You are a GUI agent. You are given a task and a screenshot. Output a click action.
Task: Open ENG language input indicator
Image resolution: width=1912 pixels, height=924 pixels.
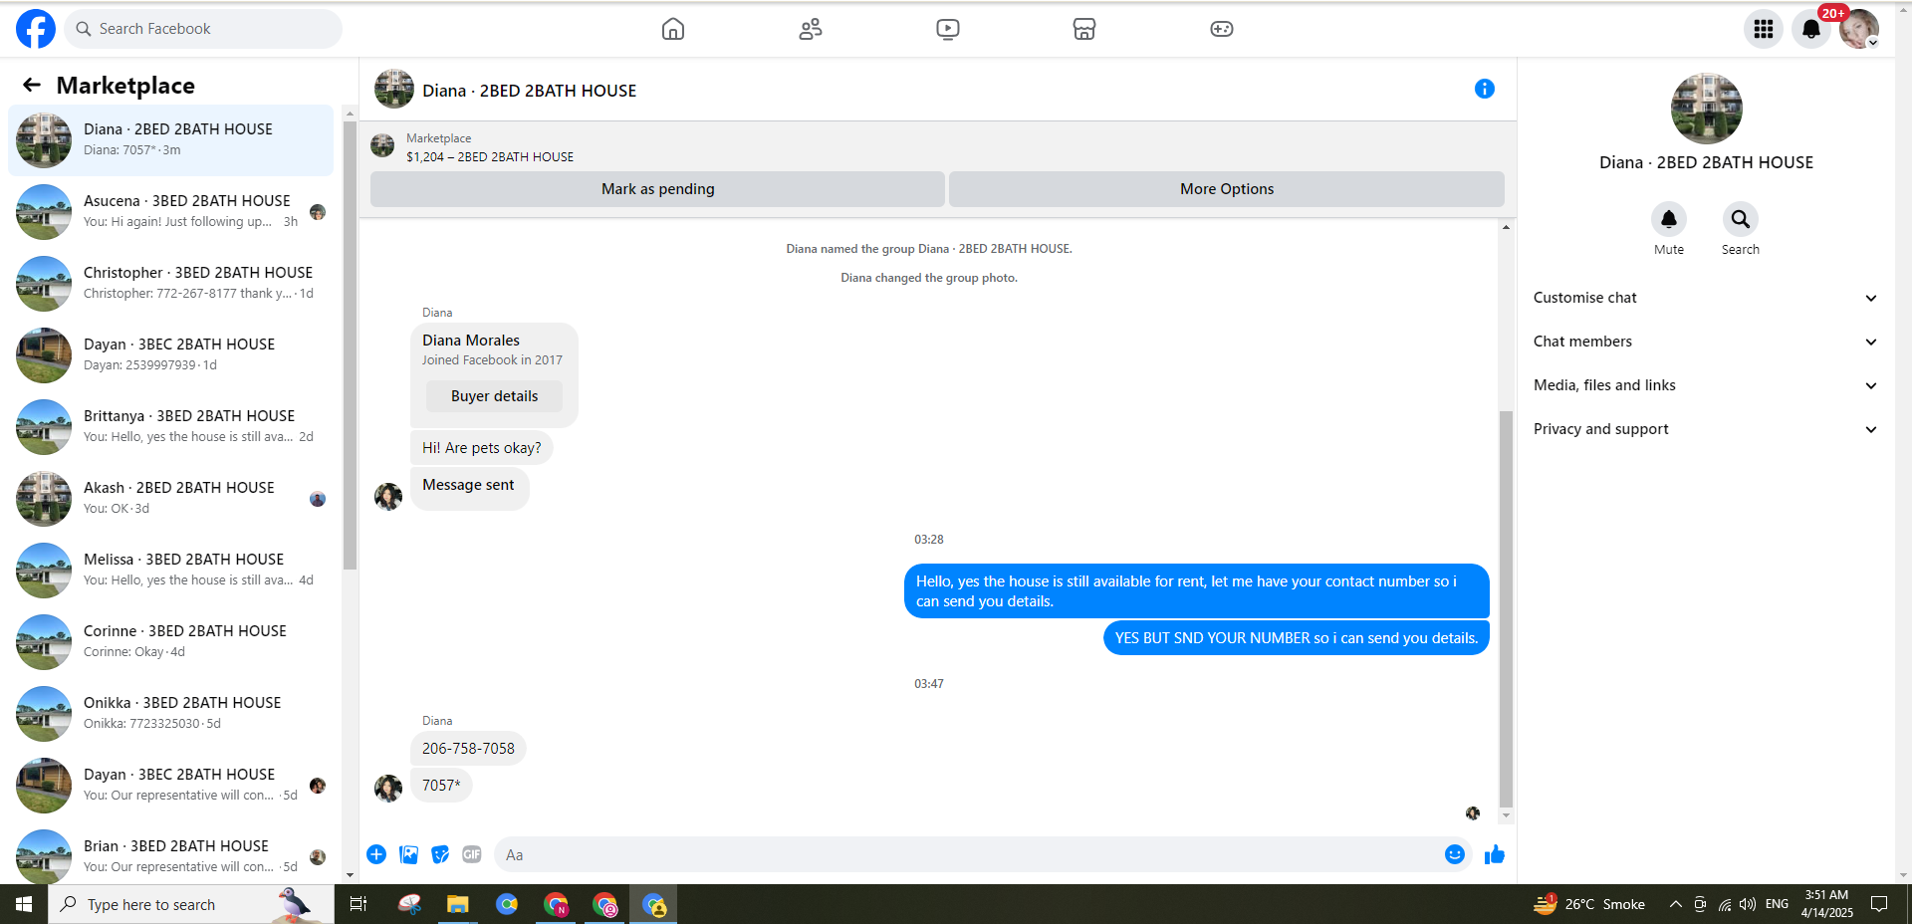click(1777, 904)
